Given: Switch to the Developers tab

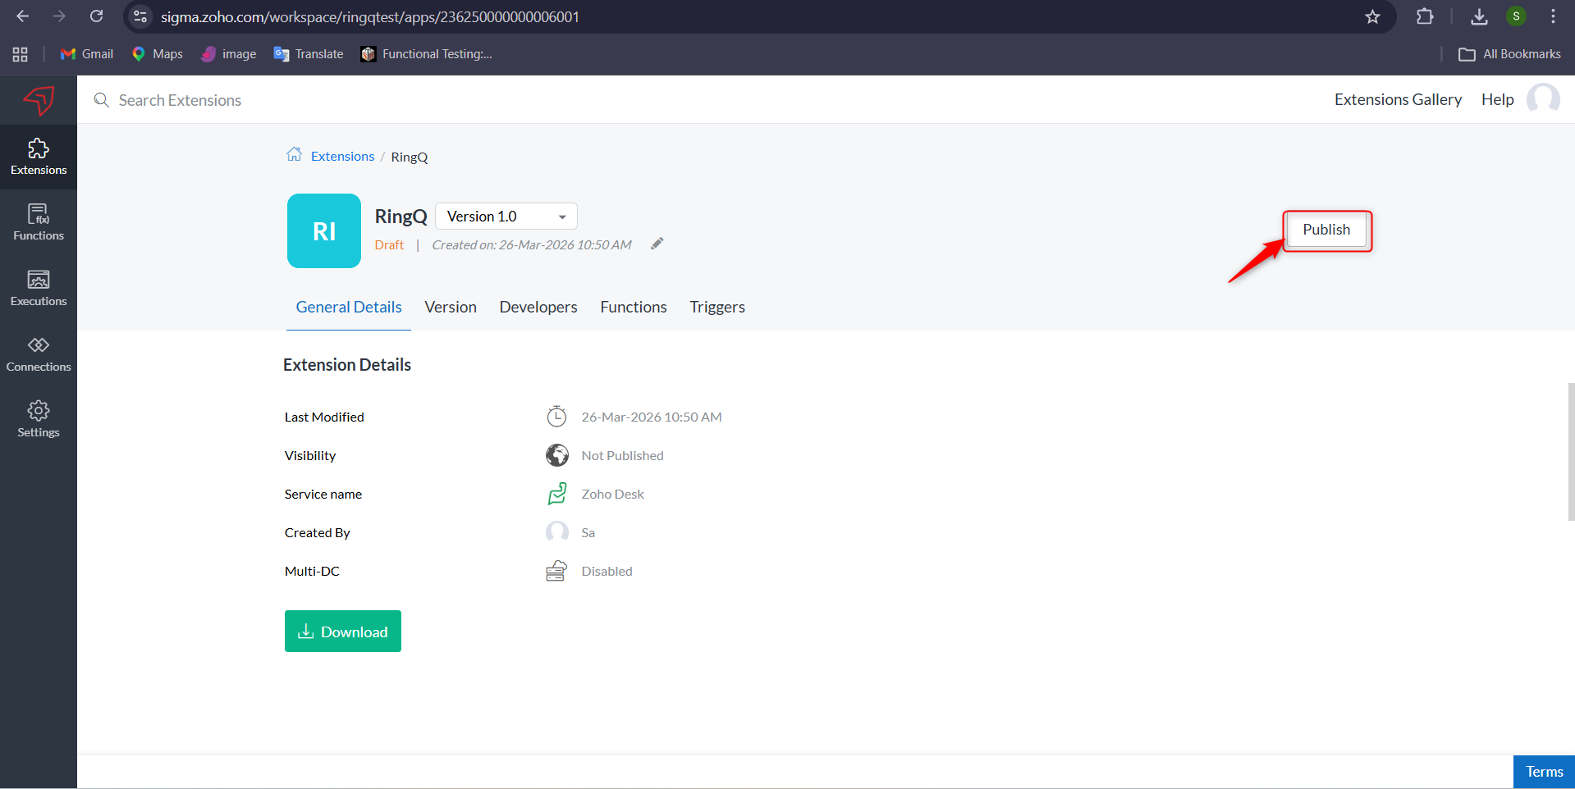Looking at the screenshot, I should (x=538, y=307).
